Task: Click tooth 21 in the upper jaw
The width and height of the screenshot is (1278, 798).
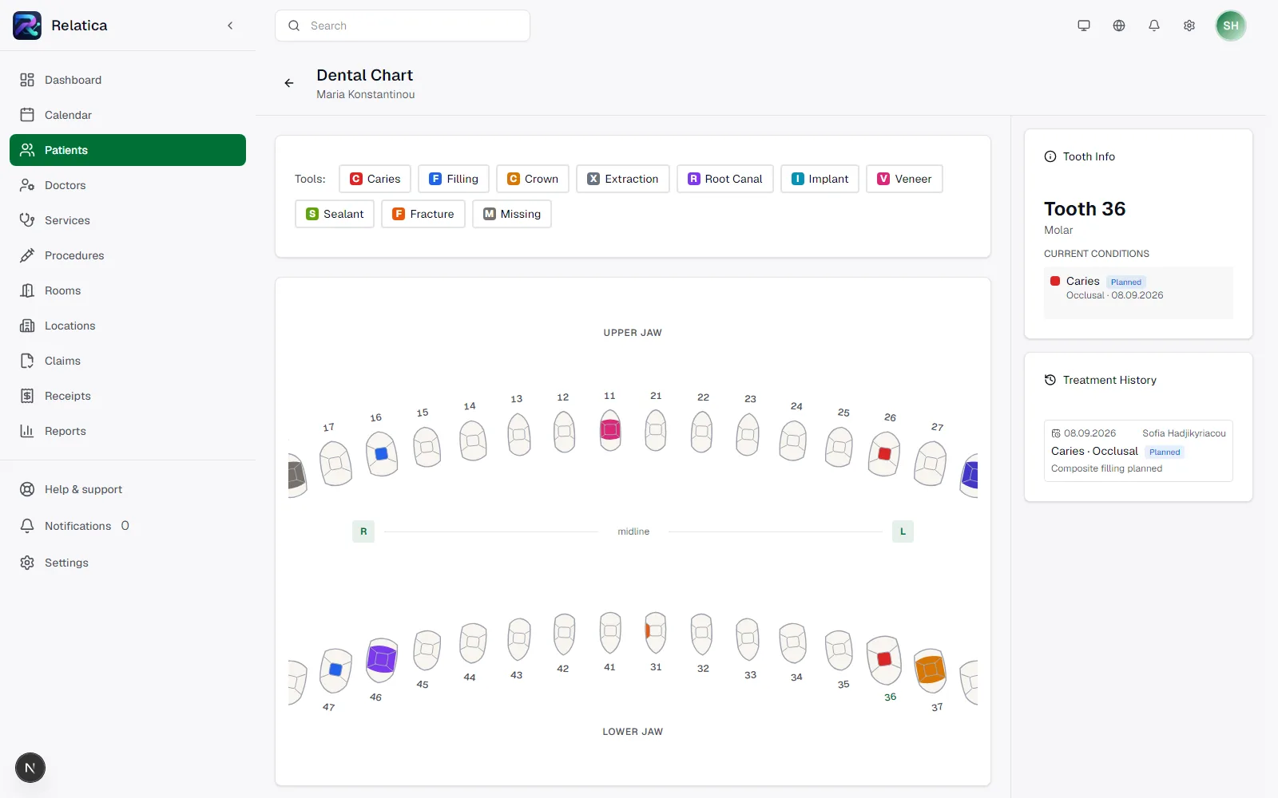Action: (x=656, y=431)
